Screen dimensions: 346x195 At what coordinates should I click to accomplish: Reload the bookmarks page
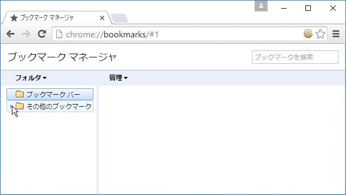tap(42, 34)
